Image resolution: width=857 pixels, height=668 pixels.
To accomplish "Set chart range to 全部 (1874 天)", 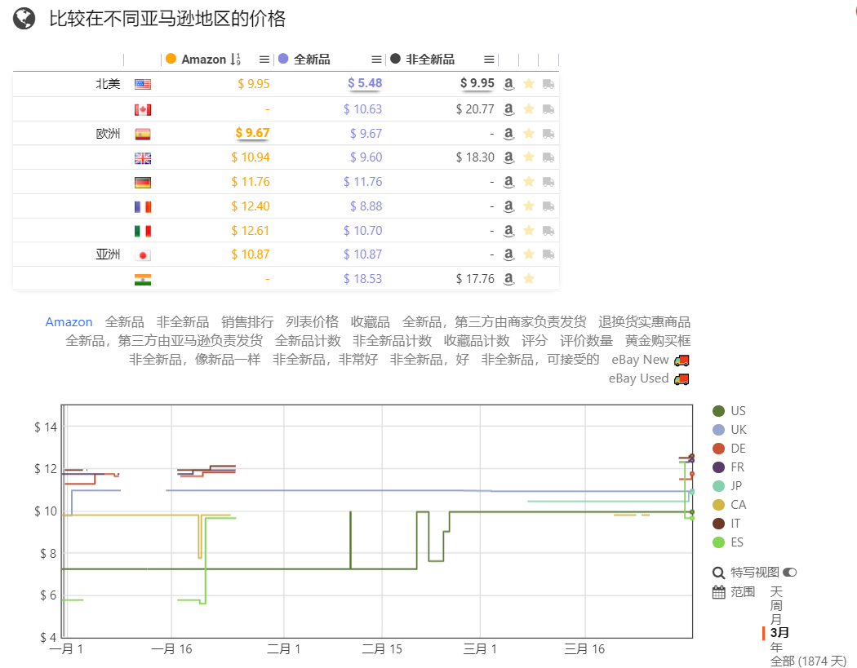I will (x=808, y=661).
